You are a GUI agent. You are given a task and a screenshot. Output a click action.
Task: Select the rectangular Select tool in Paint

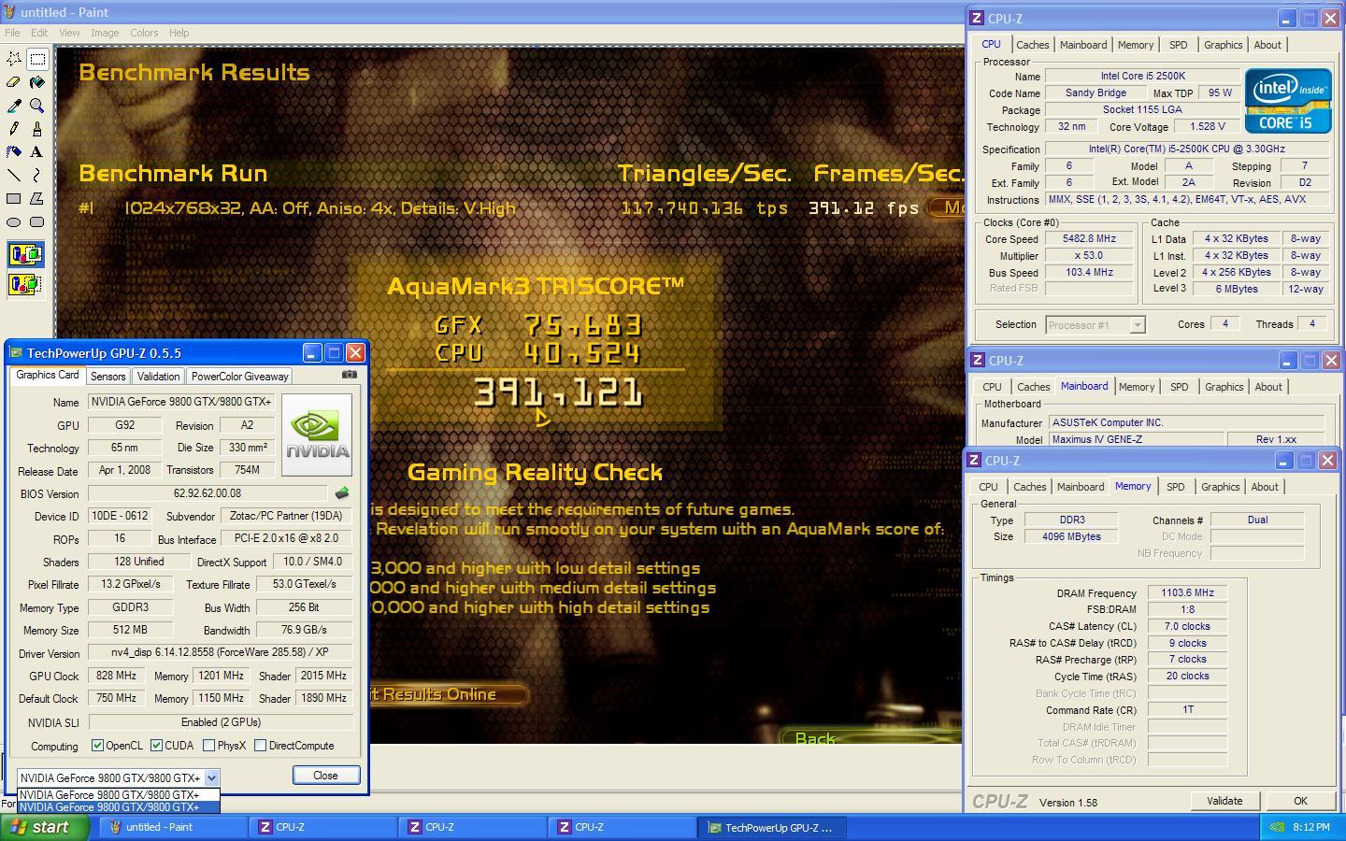click(37, 59)
